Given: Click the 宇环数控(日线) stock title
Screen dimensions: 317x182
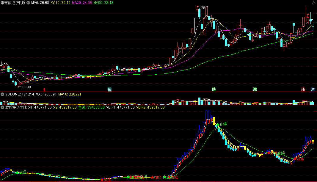Looking at the screenshot, I should pos(13,3).
